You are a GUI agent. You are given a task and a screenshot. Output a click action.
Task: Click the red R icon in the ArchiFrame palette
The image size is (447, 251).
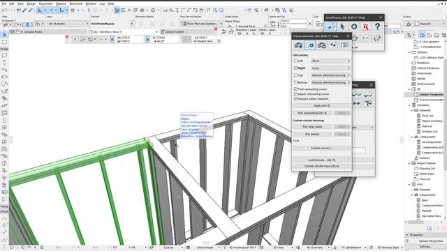[x=366, y=26]
